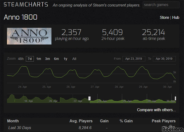This screenshot has height=132, width=184.
Task: Grab the right navigator range handle
Action: pos(175,98)
